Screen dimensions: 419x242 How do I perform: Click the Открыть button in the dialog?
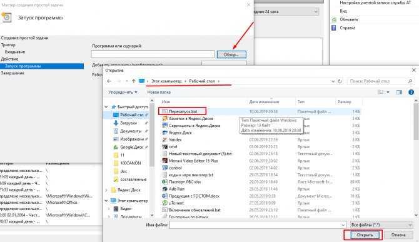[x=364, y=235]
